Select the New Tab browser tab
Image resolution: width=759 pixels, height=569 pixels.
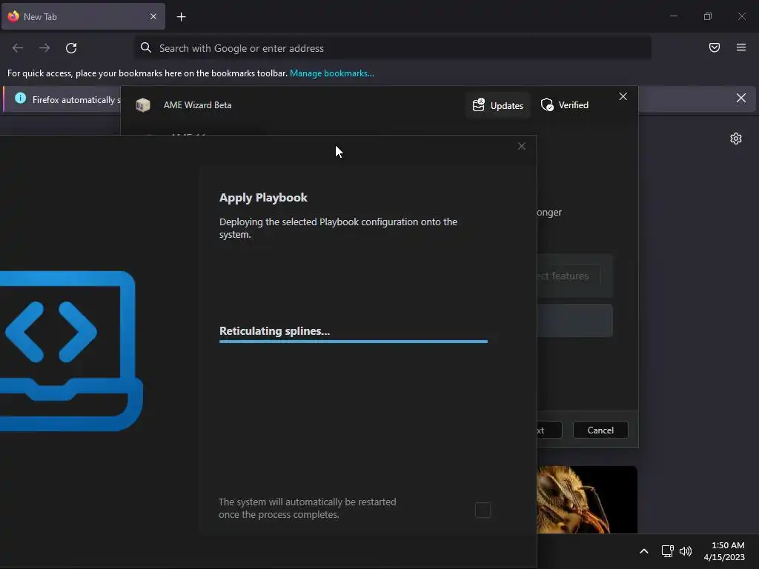83,16
